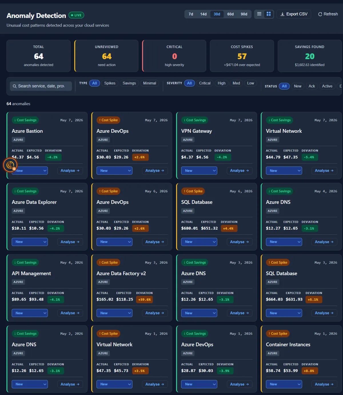This screenshot has width=343, height=395.
Task: Filter type by Savings
Action: (x=129, y=83)
